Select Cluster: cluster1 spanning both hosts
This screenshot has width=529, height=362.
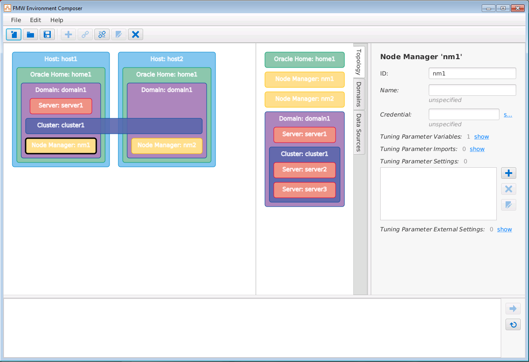[114, 126]
